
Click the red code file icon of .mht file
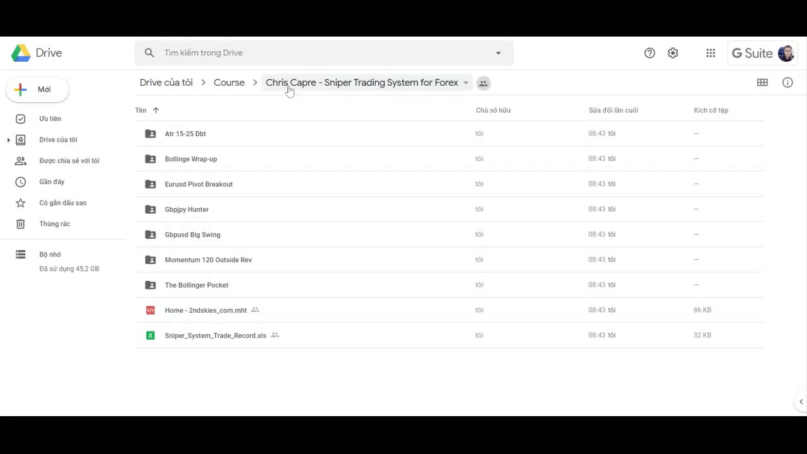click(x=150, y=310)
